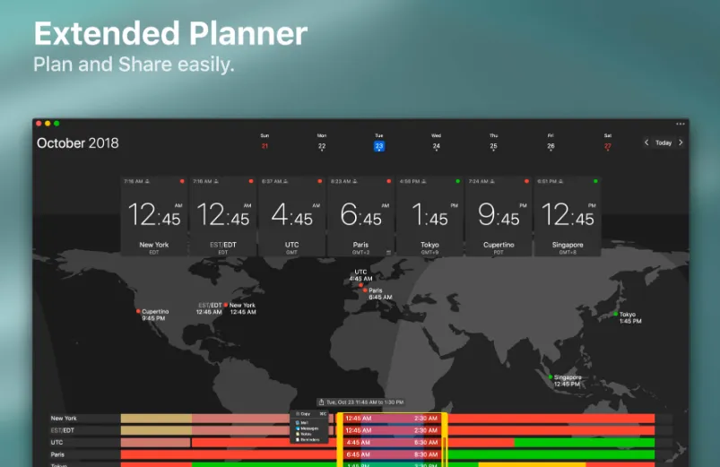Viewport: 720px width, 467px height.
Task: Click red status dot on Cupertino card
Action: point(526,181)
